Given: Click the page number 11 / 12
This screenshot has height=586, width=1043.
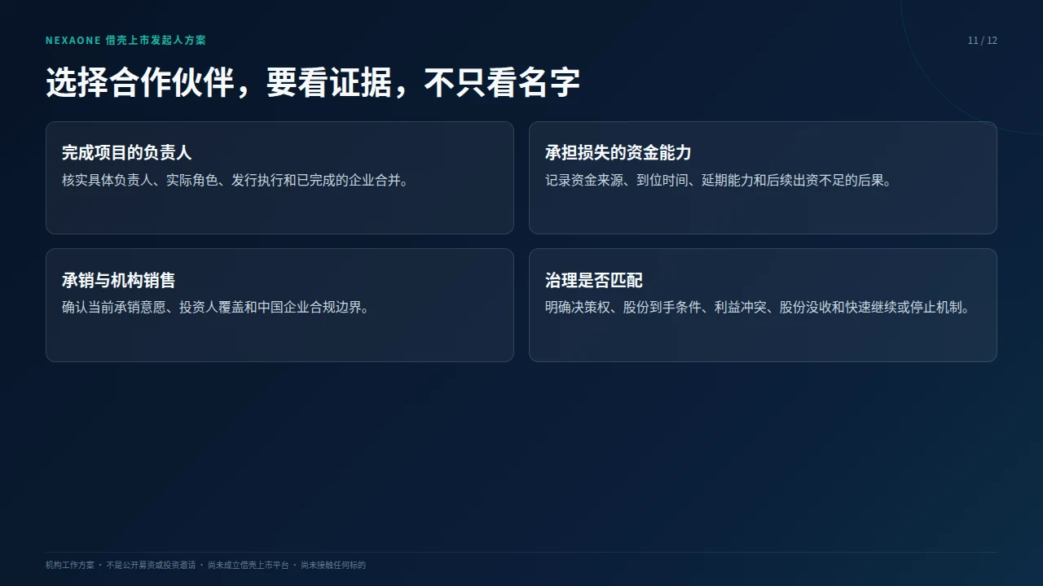Looking at the screenshot, I should pyautogui.click(x=982, y=41).
